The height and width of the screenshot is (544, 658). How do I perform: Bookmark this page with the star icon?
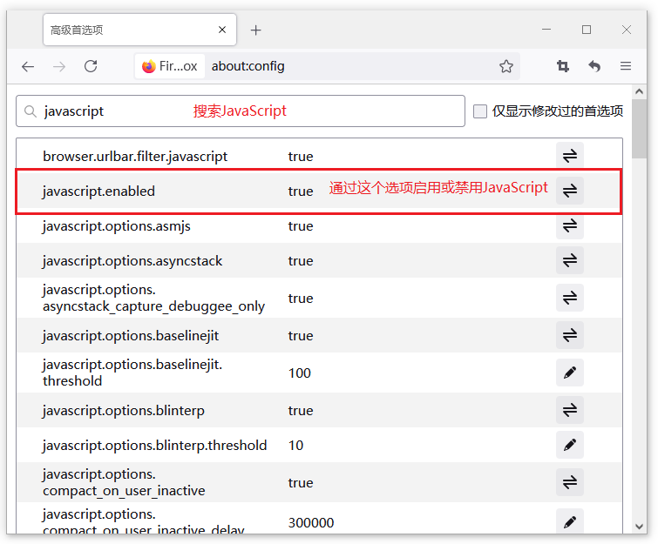coord(506,66)
